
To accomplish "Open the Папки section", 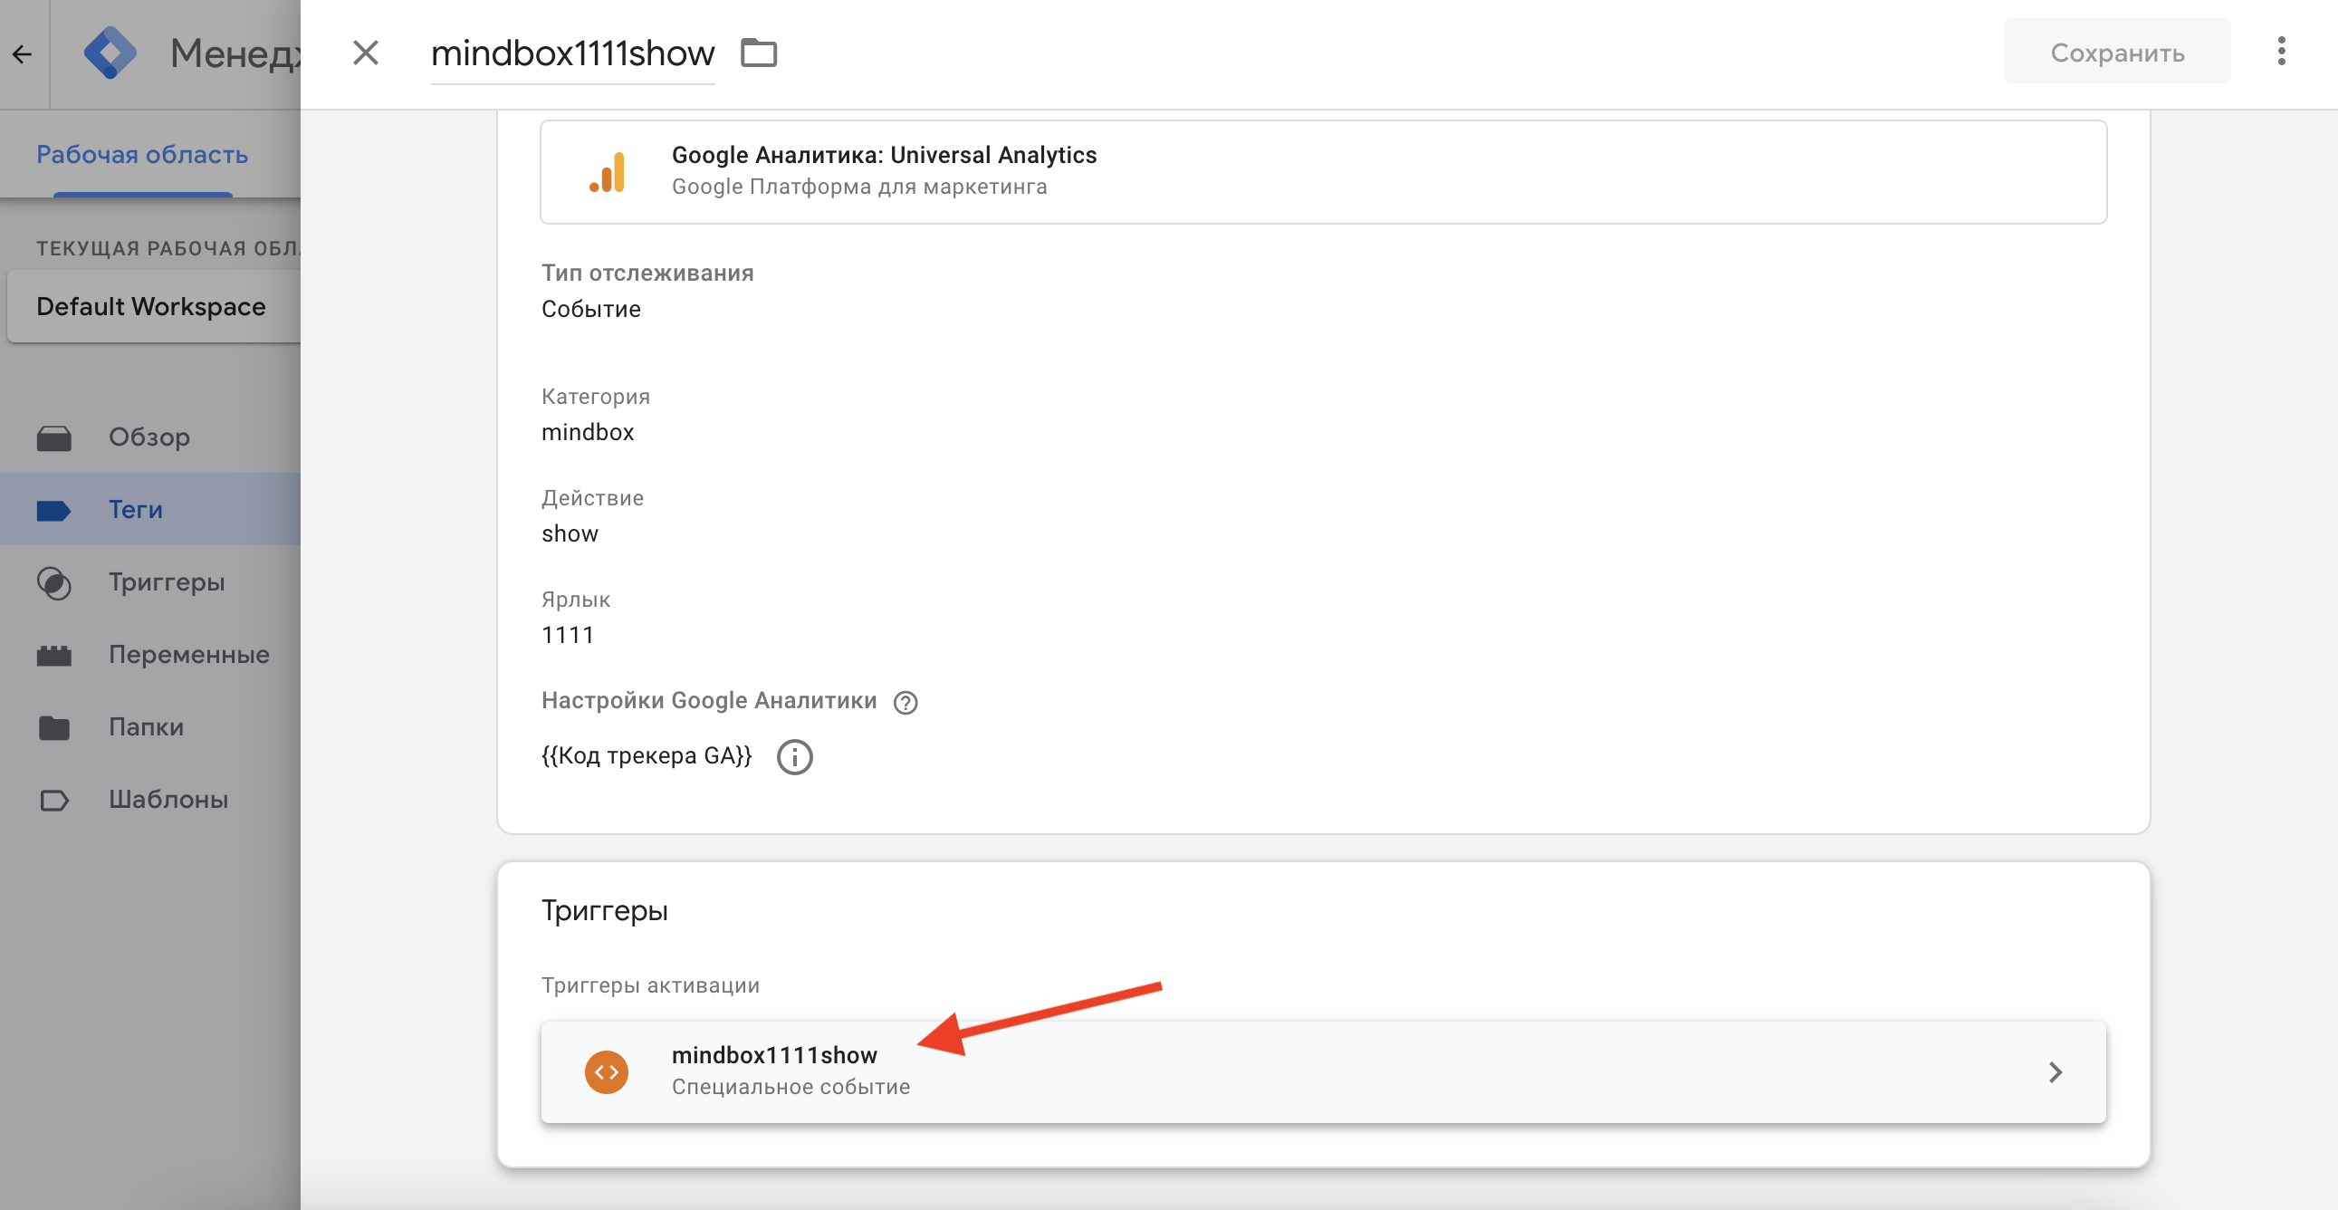I will coord(149,727).
